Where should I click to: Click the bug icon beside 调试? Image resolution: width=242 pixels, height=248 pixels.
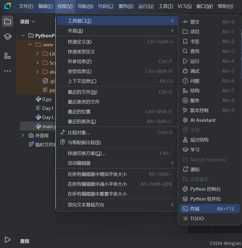pos(185,71)
